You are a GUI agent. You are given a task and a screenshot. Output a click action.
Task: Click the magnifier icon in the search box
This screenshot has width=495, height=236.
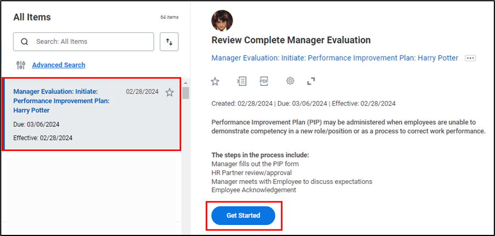click(x=24, y=42)
